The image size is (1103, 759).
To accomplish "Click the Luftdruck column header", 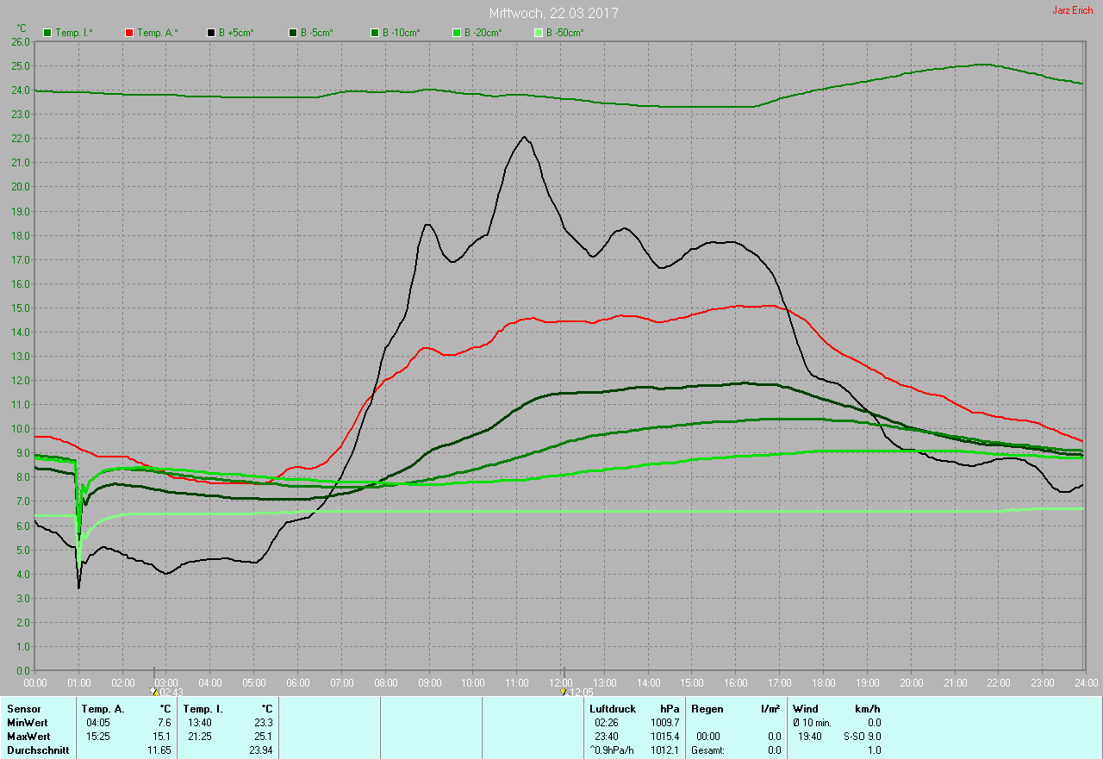I will (613, 709).
